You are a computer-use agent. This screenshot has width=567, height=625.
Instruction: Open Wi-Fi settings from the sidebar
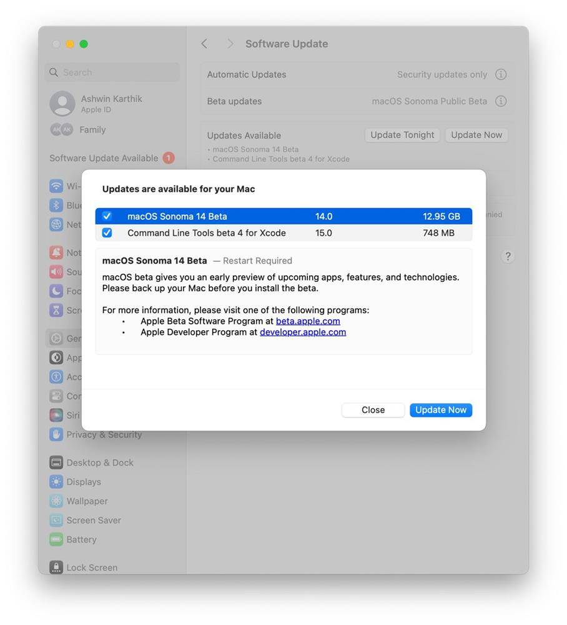(x=56, y=186)
